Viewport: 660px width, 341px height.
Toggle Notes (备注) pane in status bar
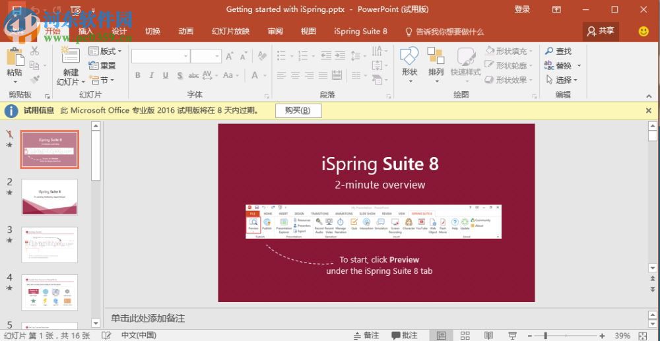[366, 336]
